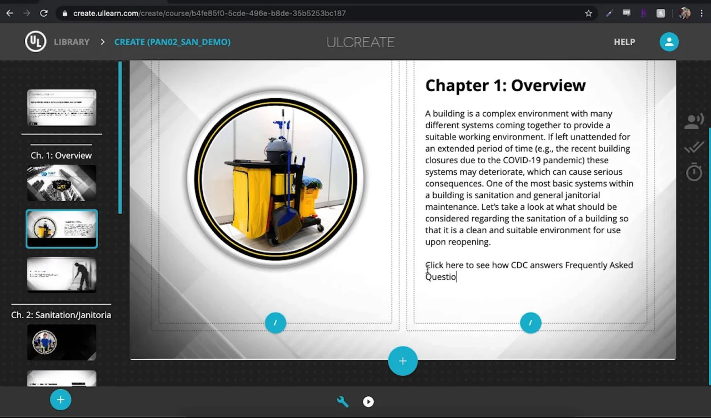Open CREATE (PAN02_SAN_DEMO) breadcrumb
Screen dimensions: 711x418
point(172,42)
